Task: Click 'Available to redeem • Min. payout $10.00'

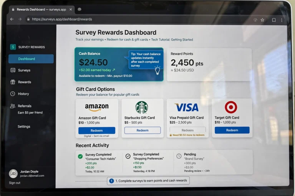Action: (x=105, y=76)
